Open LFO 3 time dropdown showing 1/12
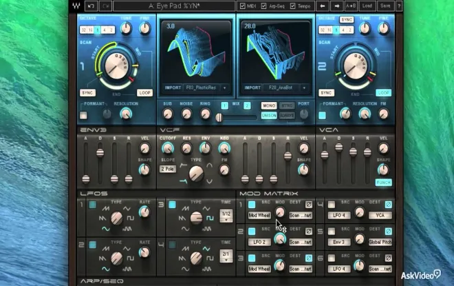This screenshot has height=286, width=454. [226, 216]
